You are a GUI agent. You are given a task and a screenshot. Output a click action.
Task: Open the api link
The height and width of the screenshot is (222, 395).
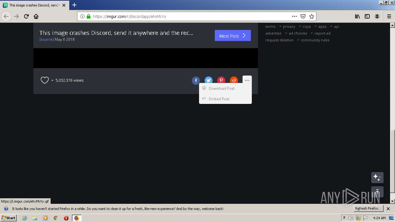pyautogui.click(x=336, y=27)
